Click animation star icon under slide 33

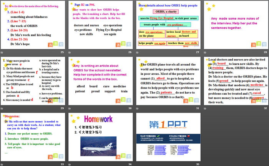(2, 164)
